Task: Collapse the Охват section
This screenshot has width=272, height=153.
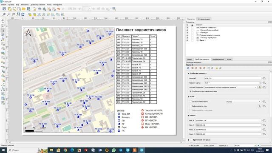Action: 189,116
